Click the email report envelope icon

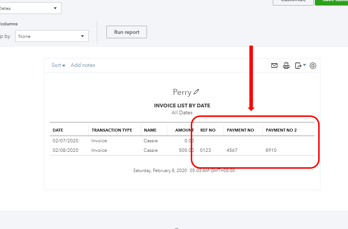point(274,66)
